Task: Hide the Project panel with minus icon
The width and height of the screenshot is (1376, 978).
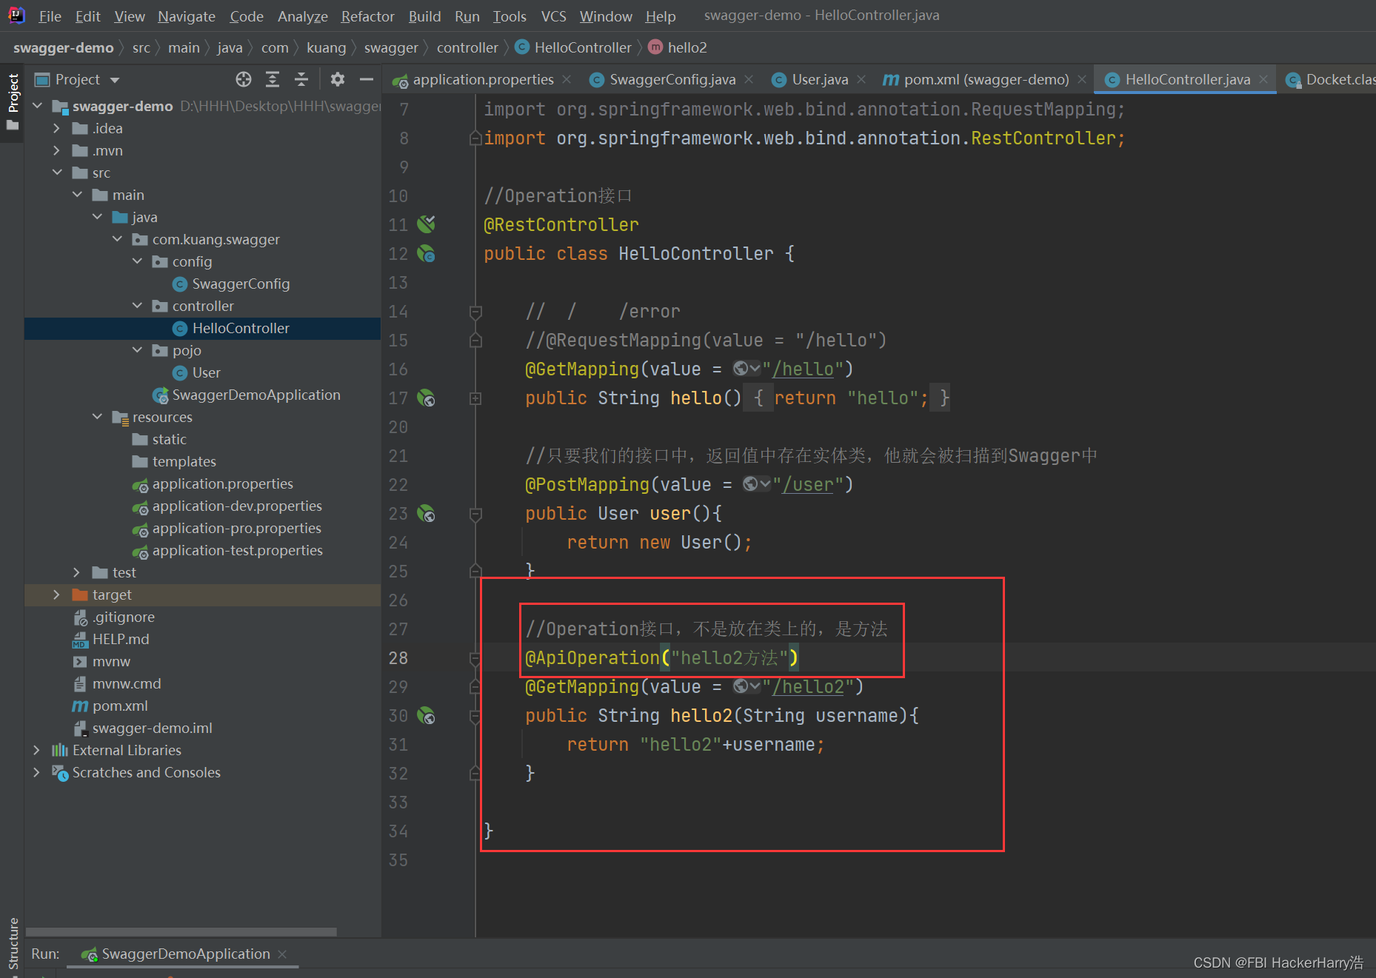Action: 366,79
